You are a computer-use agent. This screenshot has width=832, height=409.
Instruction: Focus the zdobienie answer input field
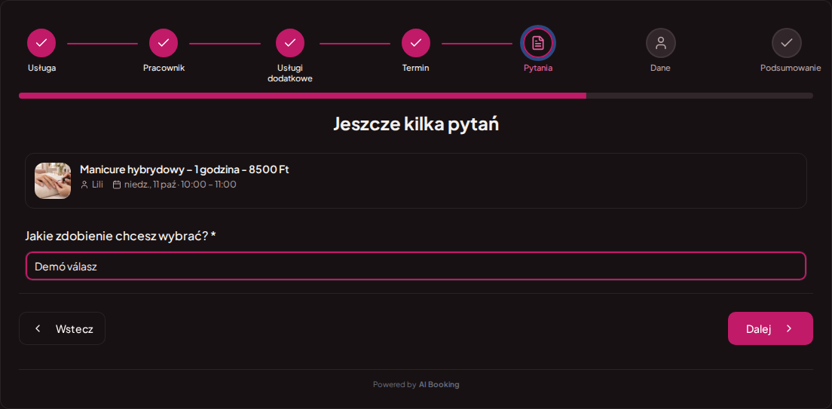[x=415, y=267]
